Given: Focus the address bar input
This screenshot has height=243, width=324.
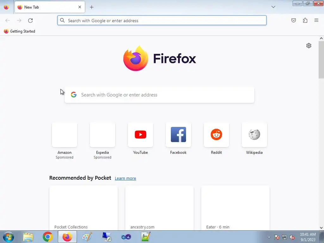Looking at the screenshot, I should (x=162, y=21).
